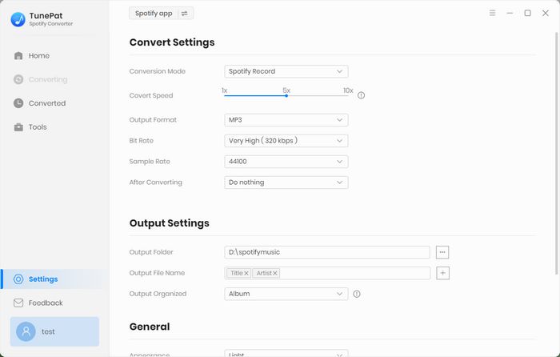The width and height of the screenshot is (560, 357).
Task: Click the Home house icon
Action: tap(18, 56)
